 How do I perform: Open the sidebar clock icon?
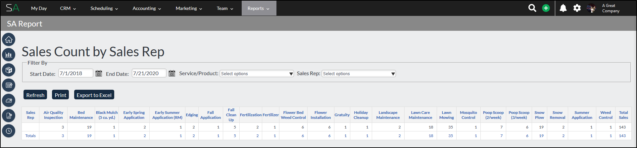[x=9, y=131]
